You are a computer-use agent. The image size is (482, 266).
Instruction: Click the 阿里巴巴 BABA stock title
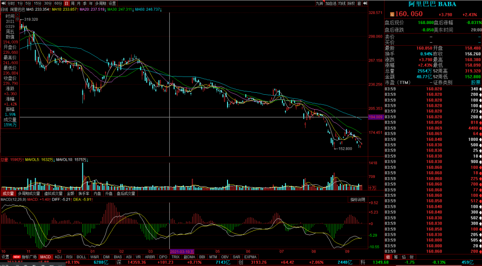click(x=432, y=4)
